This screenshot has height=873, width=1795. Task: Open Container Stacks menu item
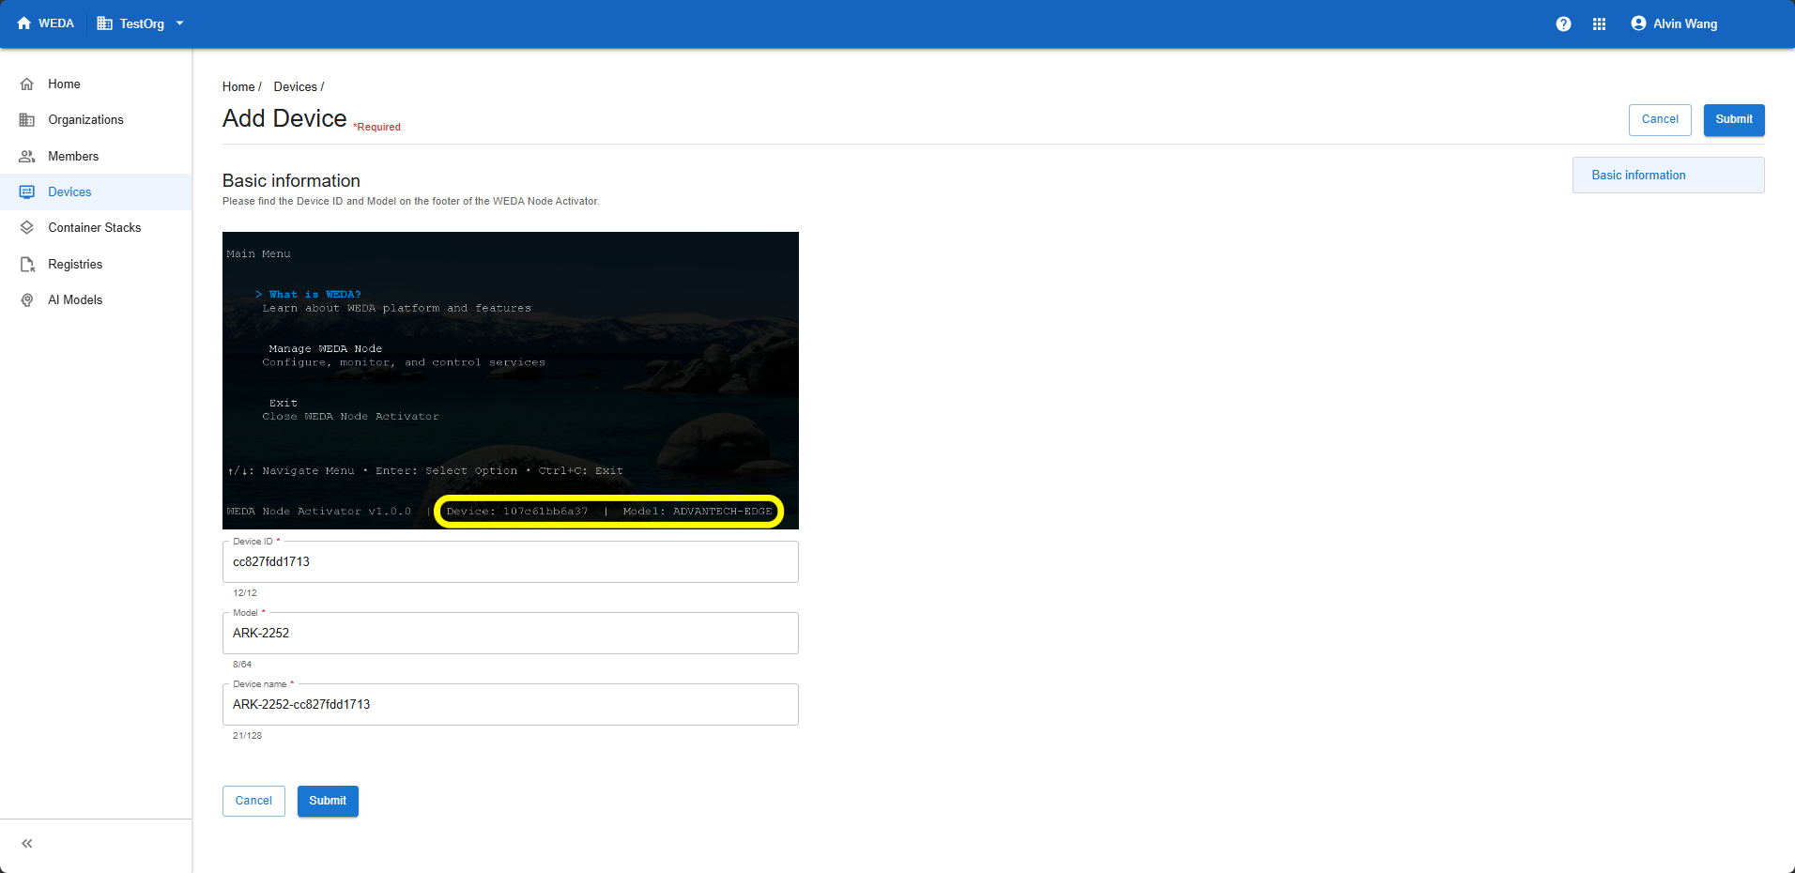coord(96,227)
